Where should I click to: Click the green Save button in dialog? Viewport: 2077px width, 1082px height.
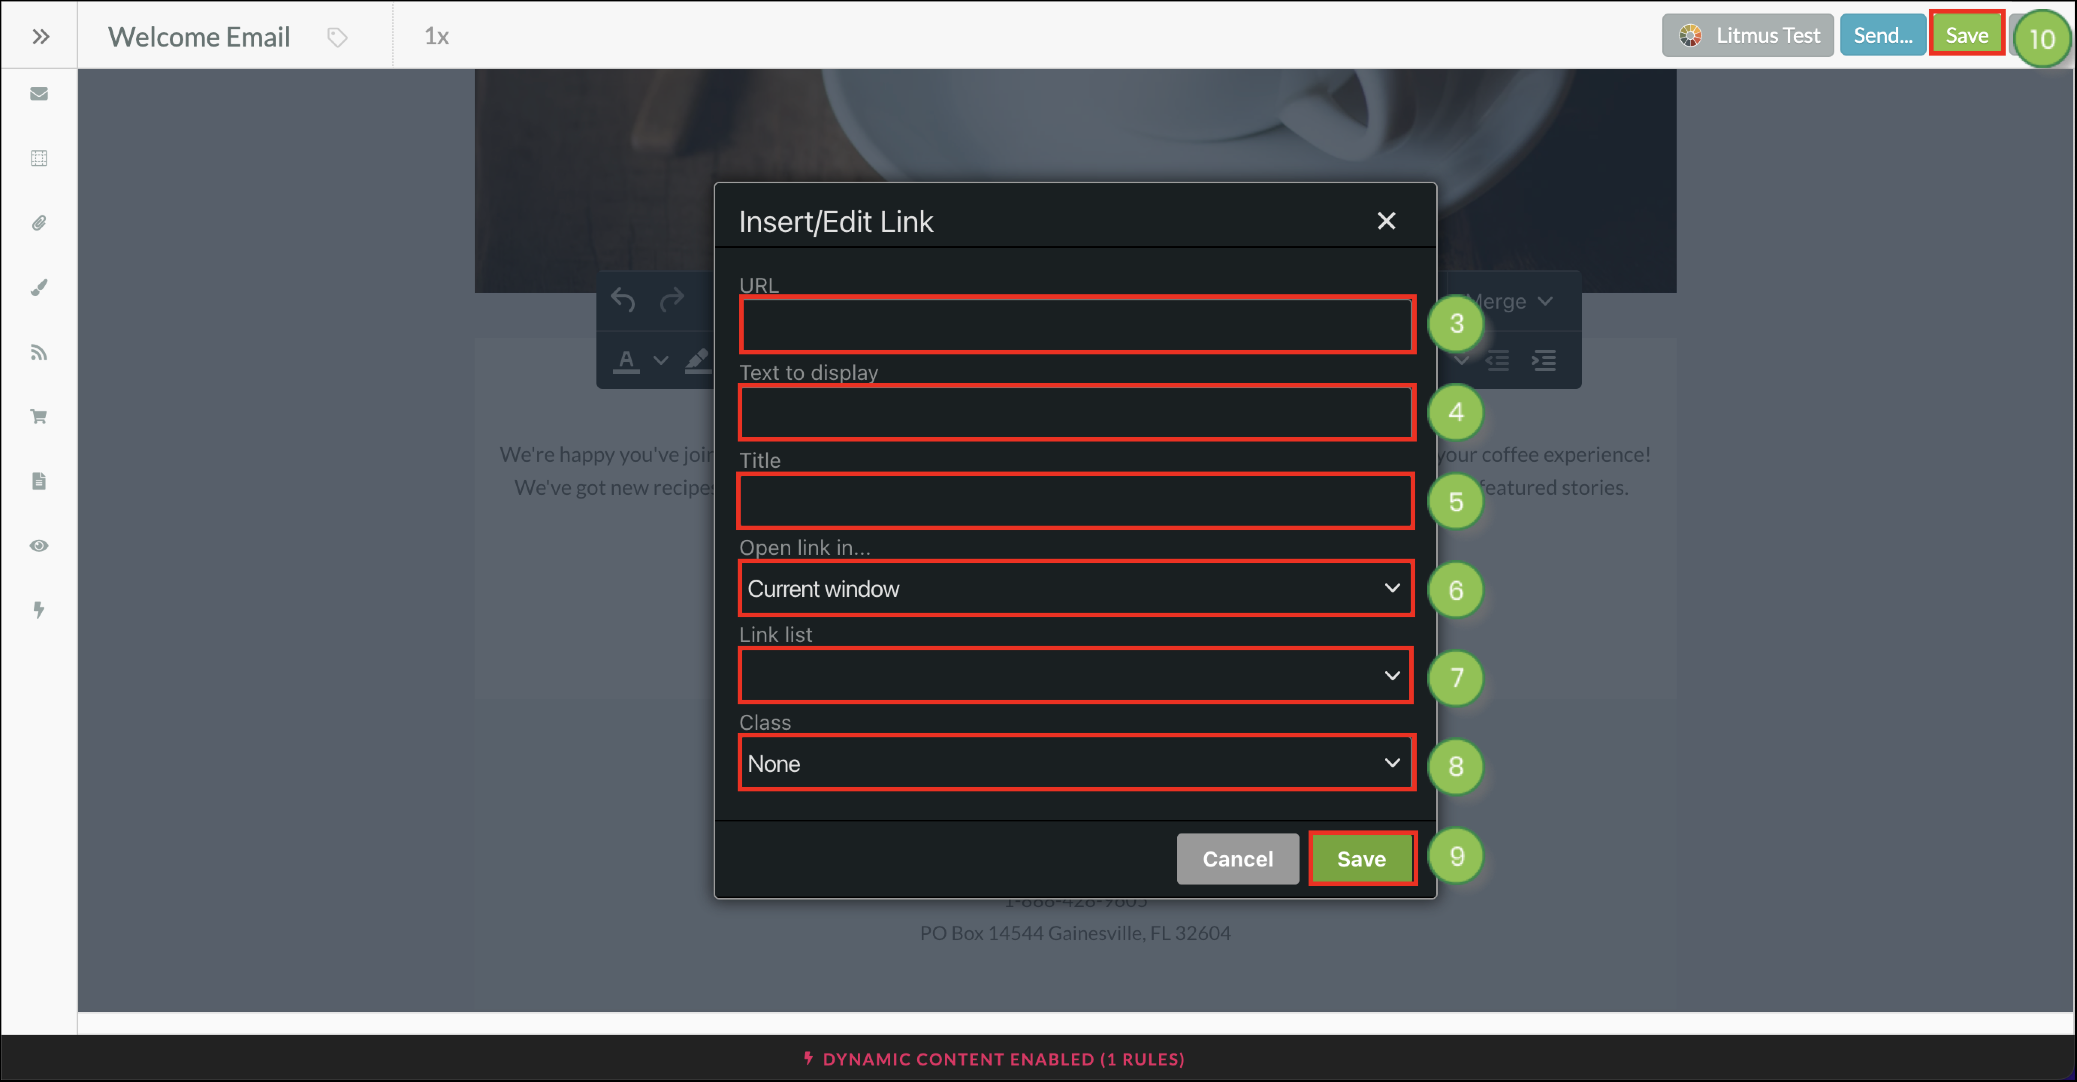click(1361, 859)
